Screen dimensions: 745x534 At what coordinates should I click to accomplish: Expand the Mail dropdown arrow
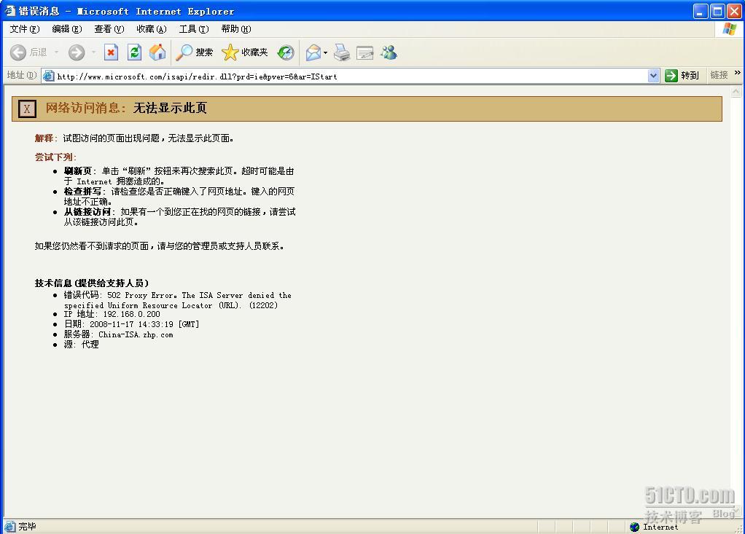(x=325, y=52)
